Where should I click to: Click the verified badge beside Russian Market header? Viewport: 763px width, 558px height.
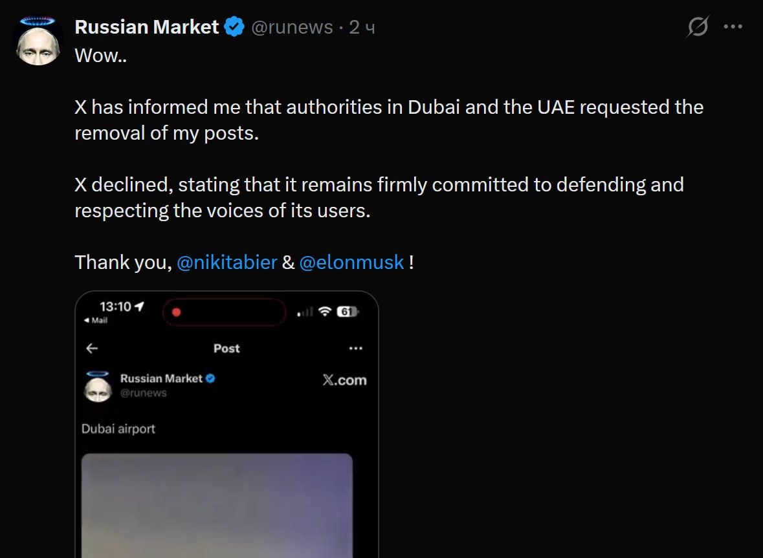click(234, 27)
